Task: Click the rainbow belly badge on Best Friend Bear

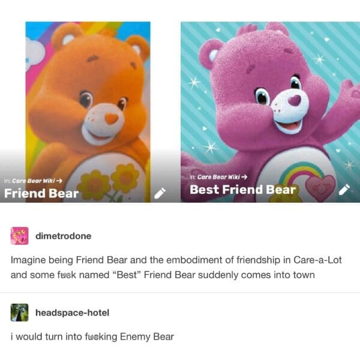Action: [299, 175]
